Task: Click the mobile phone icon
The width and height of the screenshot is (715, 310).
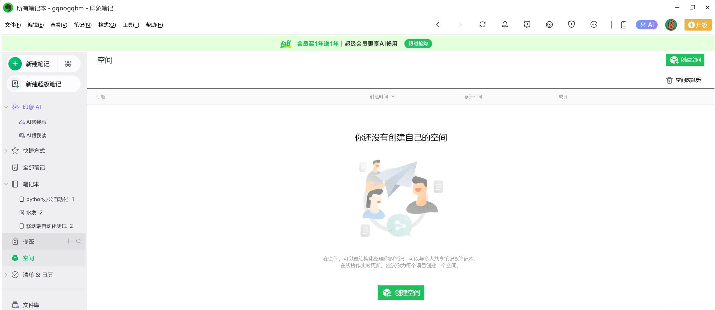Action: coord(624,25)
